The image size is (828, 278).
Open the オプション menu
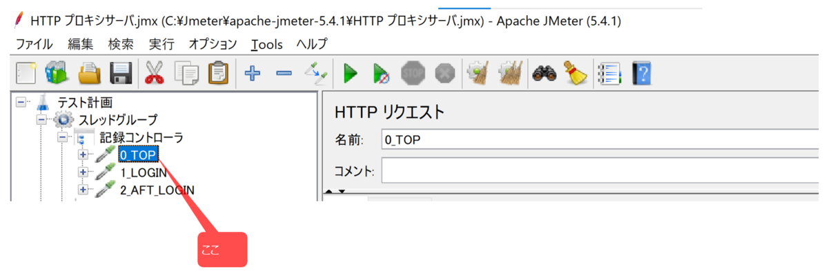click(x=213, y=43)
